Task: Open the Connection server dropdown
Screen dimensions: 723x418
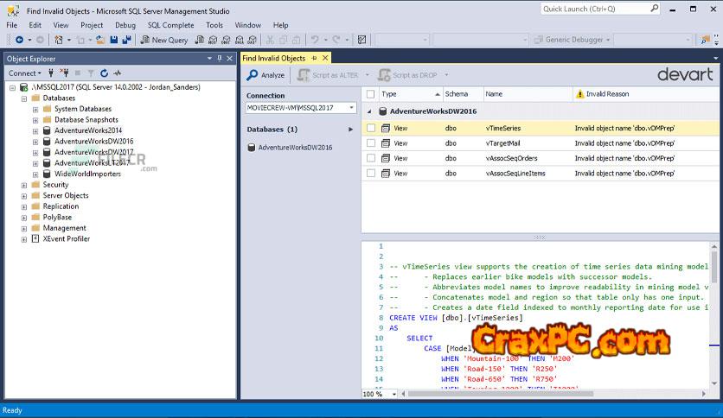Action: pyautogui.click(x=352, y=108)
